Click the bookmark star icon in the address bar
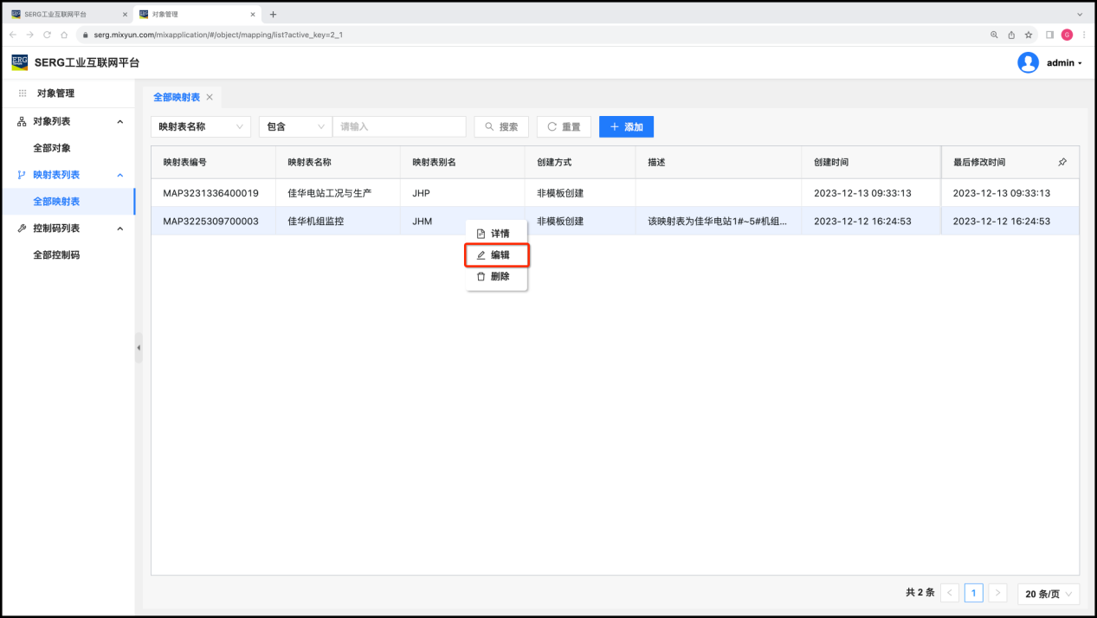1097x618 pixels. [x=1029, y=35]
